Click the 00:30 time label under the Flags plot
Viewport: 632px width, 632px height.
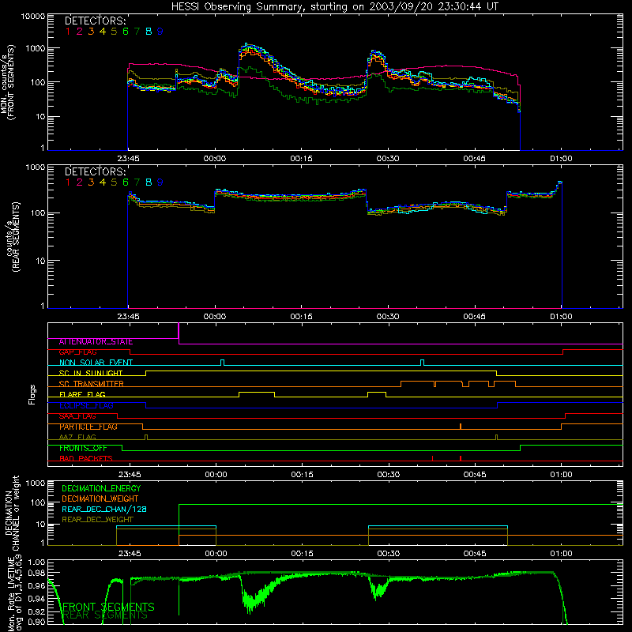[389, 475]
